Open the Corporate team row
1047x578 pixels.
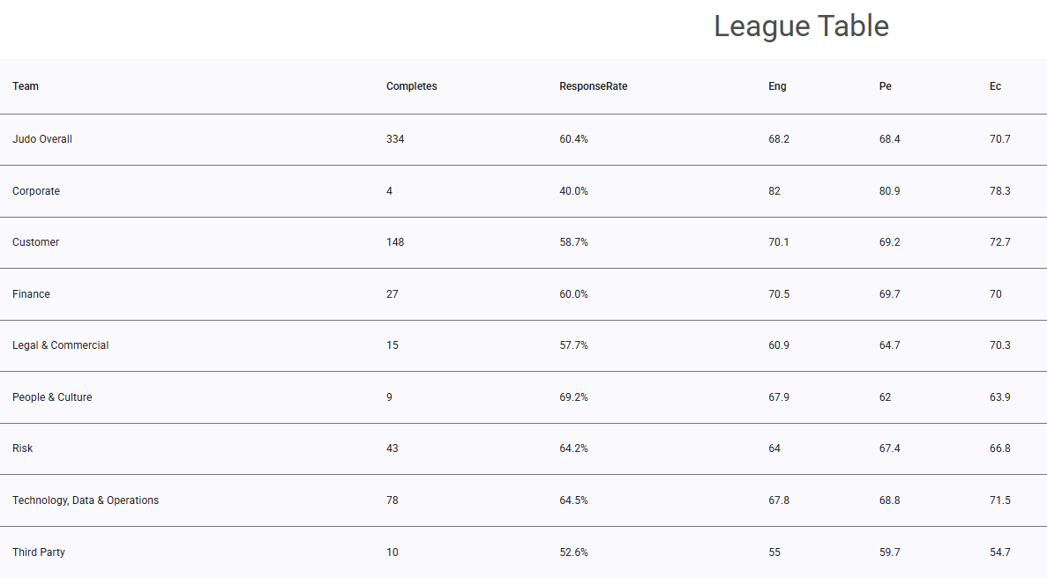[524, 190]
